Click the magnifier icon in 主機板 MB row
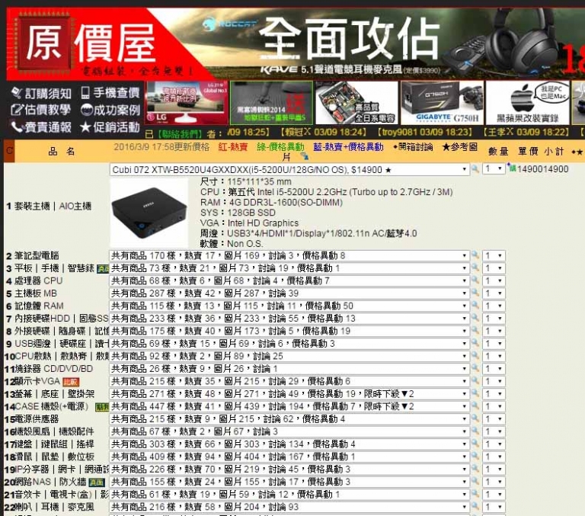Viewport: 585px width, 516px height. point(475,293)
